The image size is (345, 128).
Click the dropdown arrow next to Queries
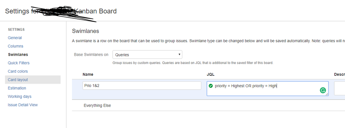tap(179, 54)
